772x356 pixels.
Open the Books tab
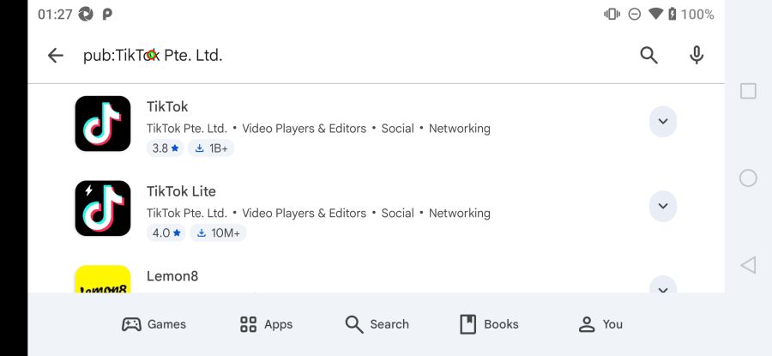(489, 324)
